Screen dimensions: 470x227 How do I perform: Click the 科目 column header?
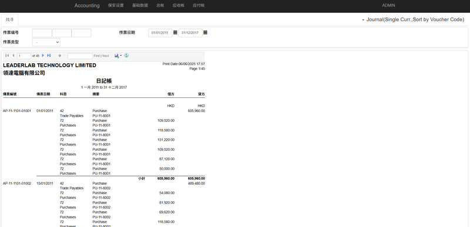pos(63,94)
